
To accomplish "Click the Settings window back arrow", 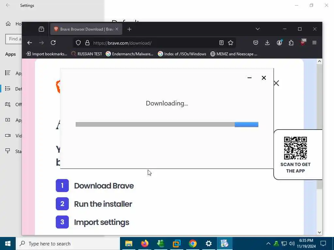I will (8, 5).
